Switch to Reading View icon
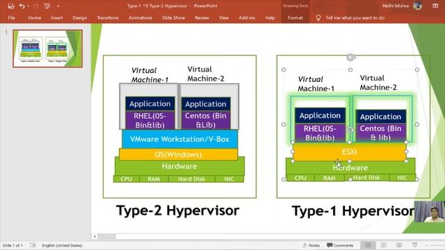 tap(399, 245)
